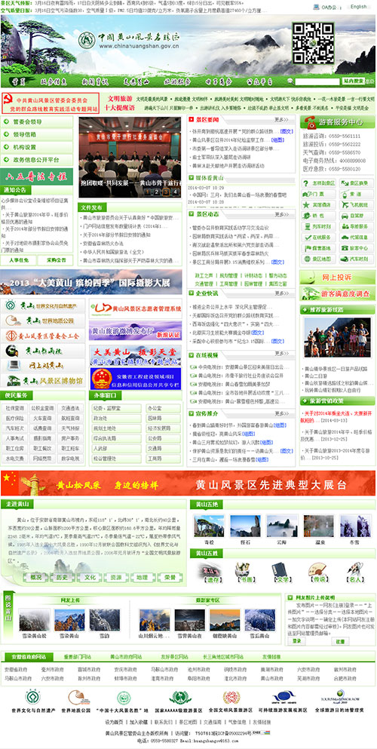Open the 景区换乘 service icon button
This screenshot has height=749, width=377.
pyautogui.click(x=357, y=183)
